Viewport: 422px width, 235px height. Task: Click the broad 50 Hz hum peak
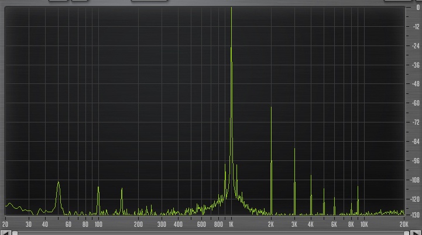pyautogui.click(x=58, y=183)
